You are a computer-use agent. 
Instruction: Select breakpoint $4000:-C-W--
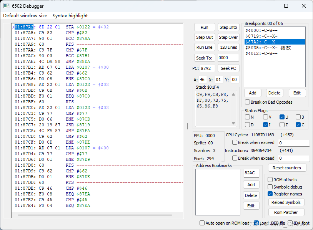275,30
